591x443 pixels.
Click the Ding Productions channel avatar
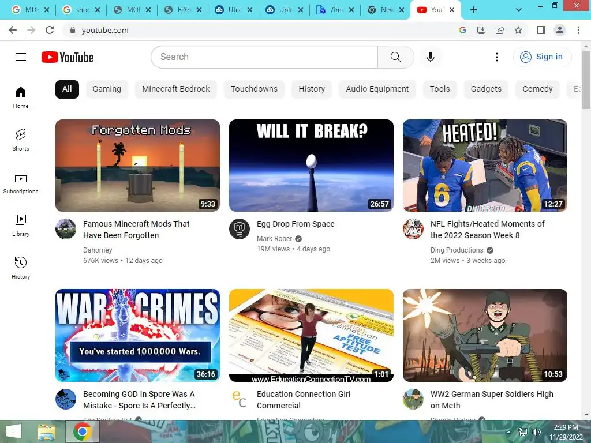click(413, 229)
